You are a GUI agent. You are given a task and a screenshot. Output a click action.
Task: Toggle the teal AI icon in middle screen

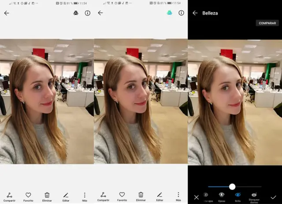[170, 13]
